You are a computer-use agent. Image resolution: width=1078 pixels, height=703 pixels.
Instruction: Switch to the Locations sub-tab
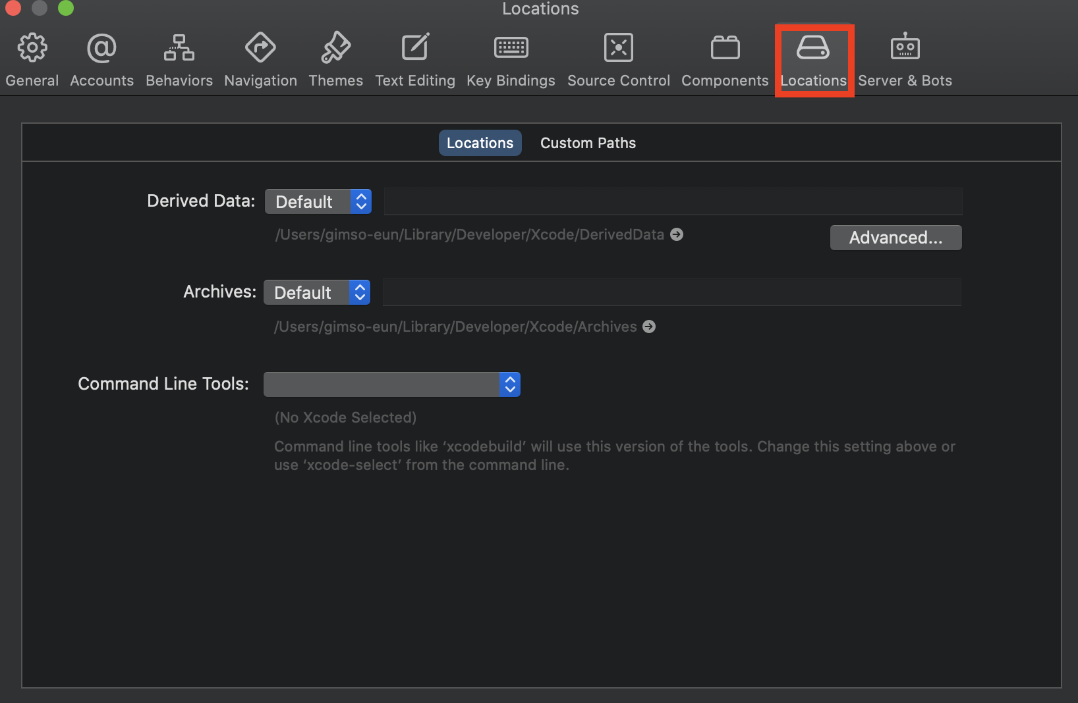(x=480, y=143)
